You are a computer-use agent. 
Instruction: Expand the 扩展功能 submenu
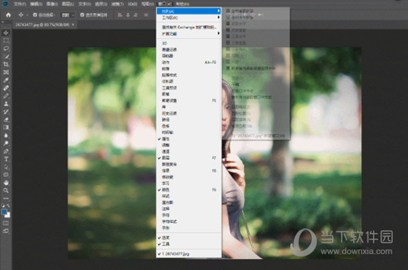188,33
